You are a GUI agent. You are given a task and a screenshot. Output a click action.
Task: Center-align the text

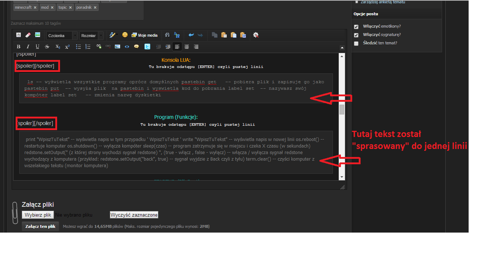(x=187, y=47)
